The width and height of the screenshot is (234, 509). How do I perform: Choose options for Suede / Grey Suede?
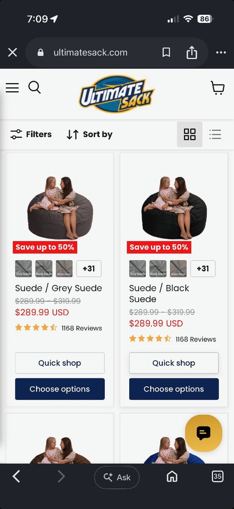pyautogui.click(x=60, y=389)
